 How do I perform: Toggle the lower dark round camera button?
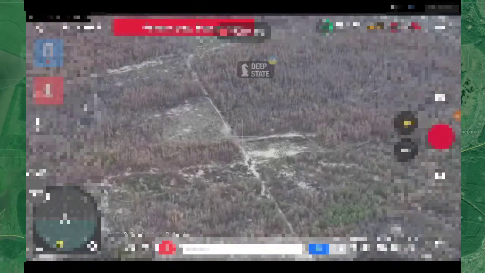(405, 150)
